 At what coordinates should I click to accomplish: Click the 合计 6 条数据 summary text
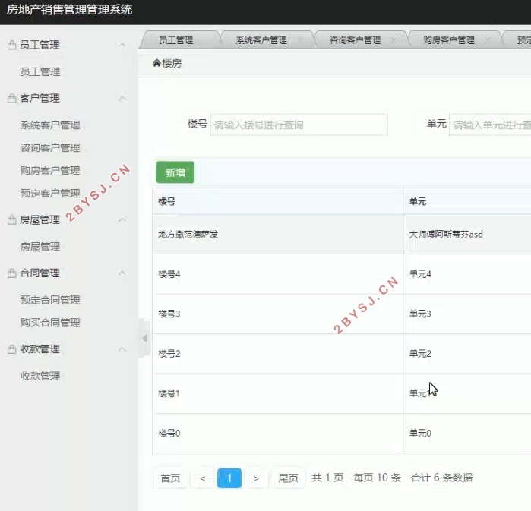coord(441,478)
